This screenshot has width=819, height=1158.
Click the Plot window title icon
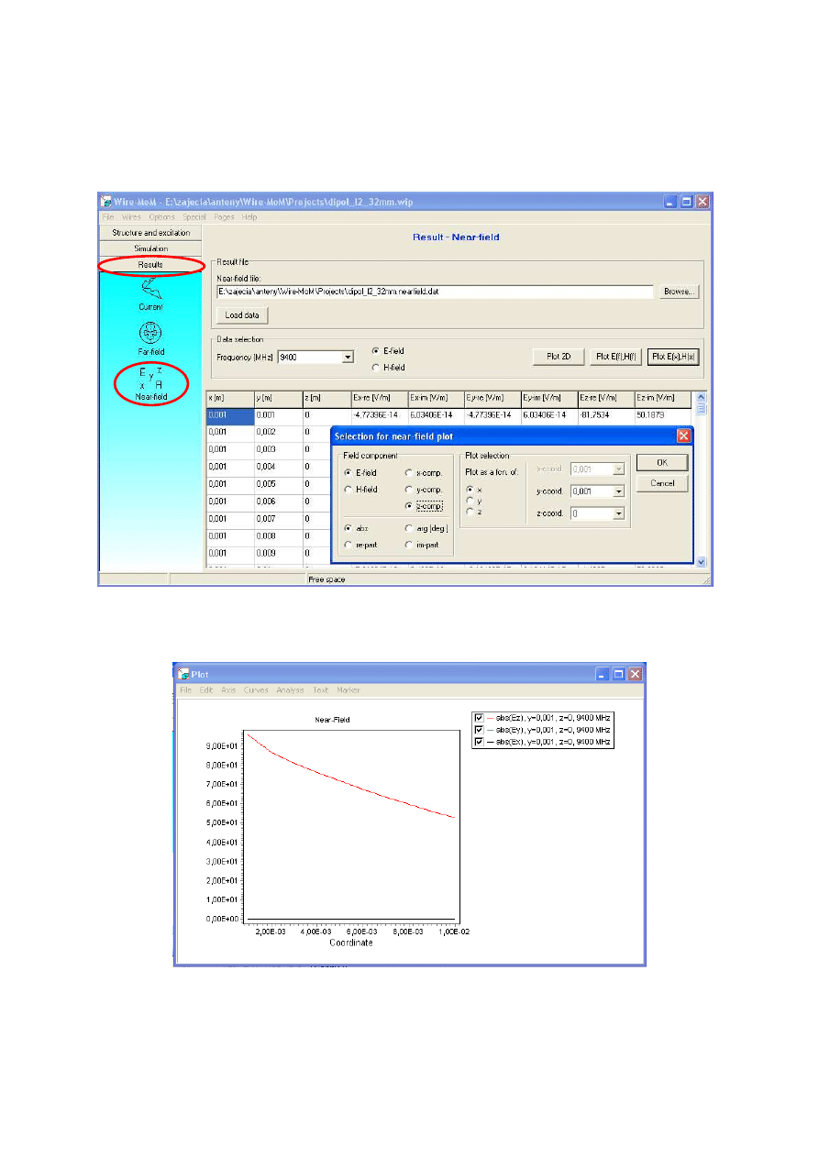point(183,674)
